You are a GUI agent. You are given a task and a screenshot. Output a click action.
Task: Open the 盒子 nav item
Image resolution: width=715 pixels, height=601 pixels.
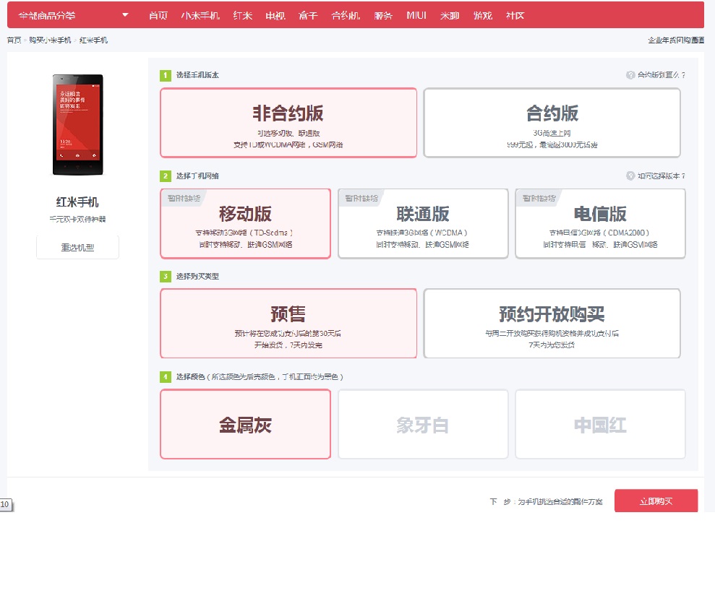(x=308, y=15)
